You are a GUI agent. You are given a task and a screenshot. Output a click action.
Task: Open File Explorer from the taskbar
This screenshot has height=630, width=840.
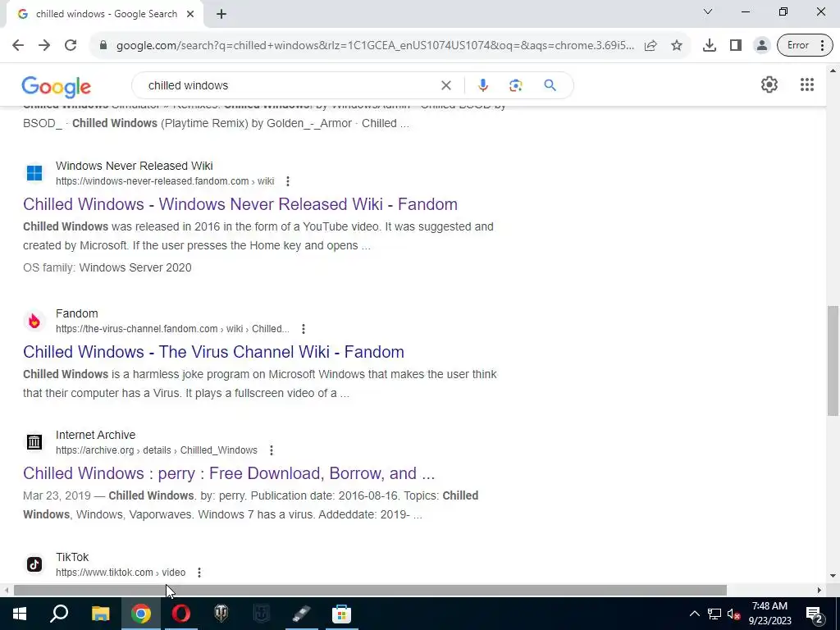100,614
